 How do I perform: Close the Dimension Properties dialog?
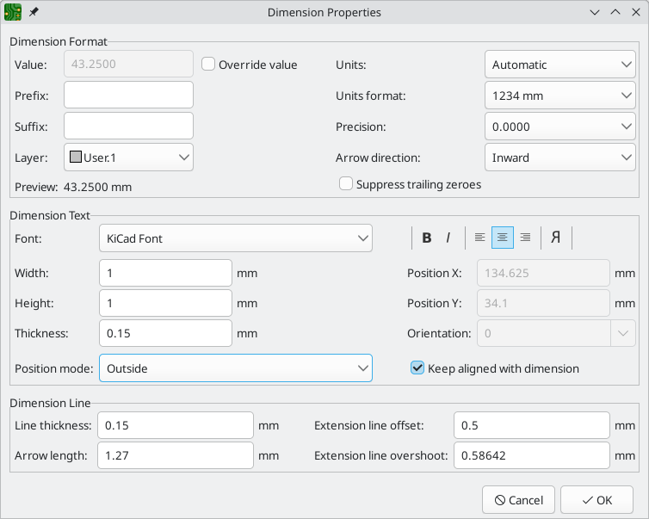pyautogui.click(x=636, y=12)
